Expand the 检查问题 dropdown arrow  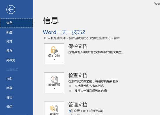tap(54, 89)
